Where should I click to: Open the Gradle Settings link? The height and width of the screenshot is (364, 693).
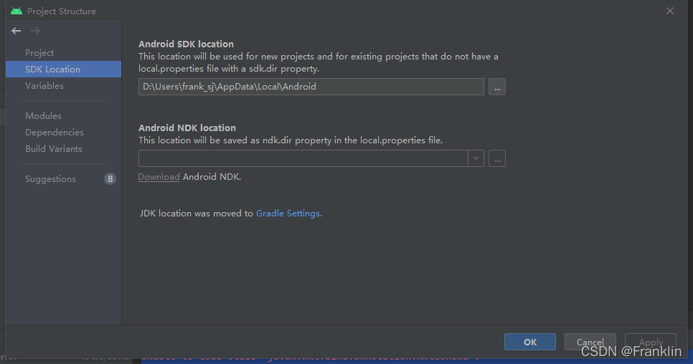point(288,213)
